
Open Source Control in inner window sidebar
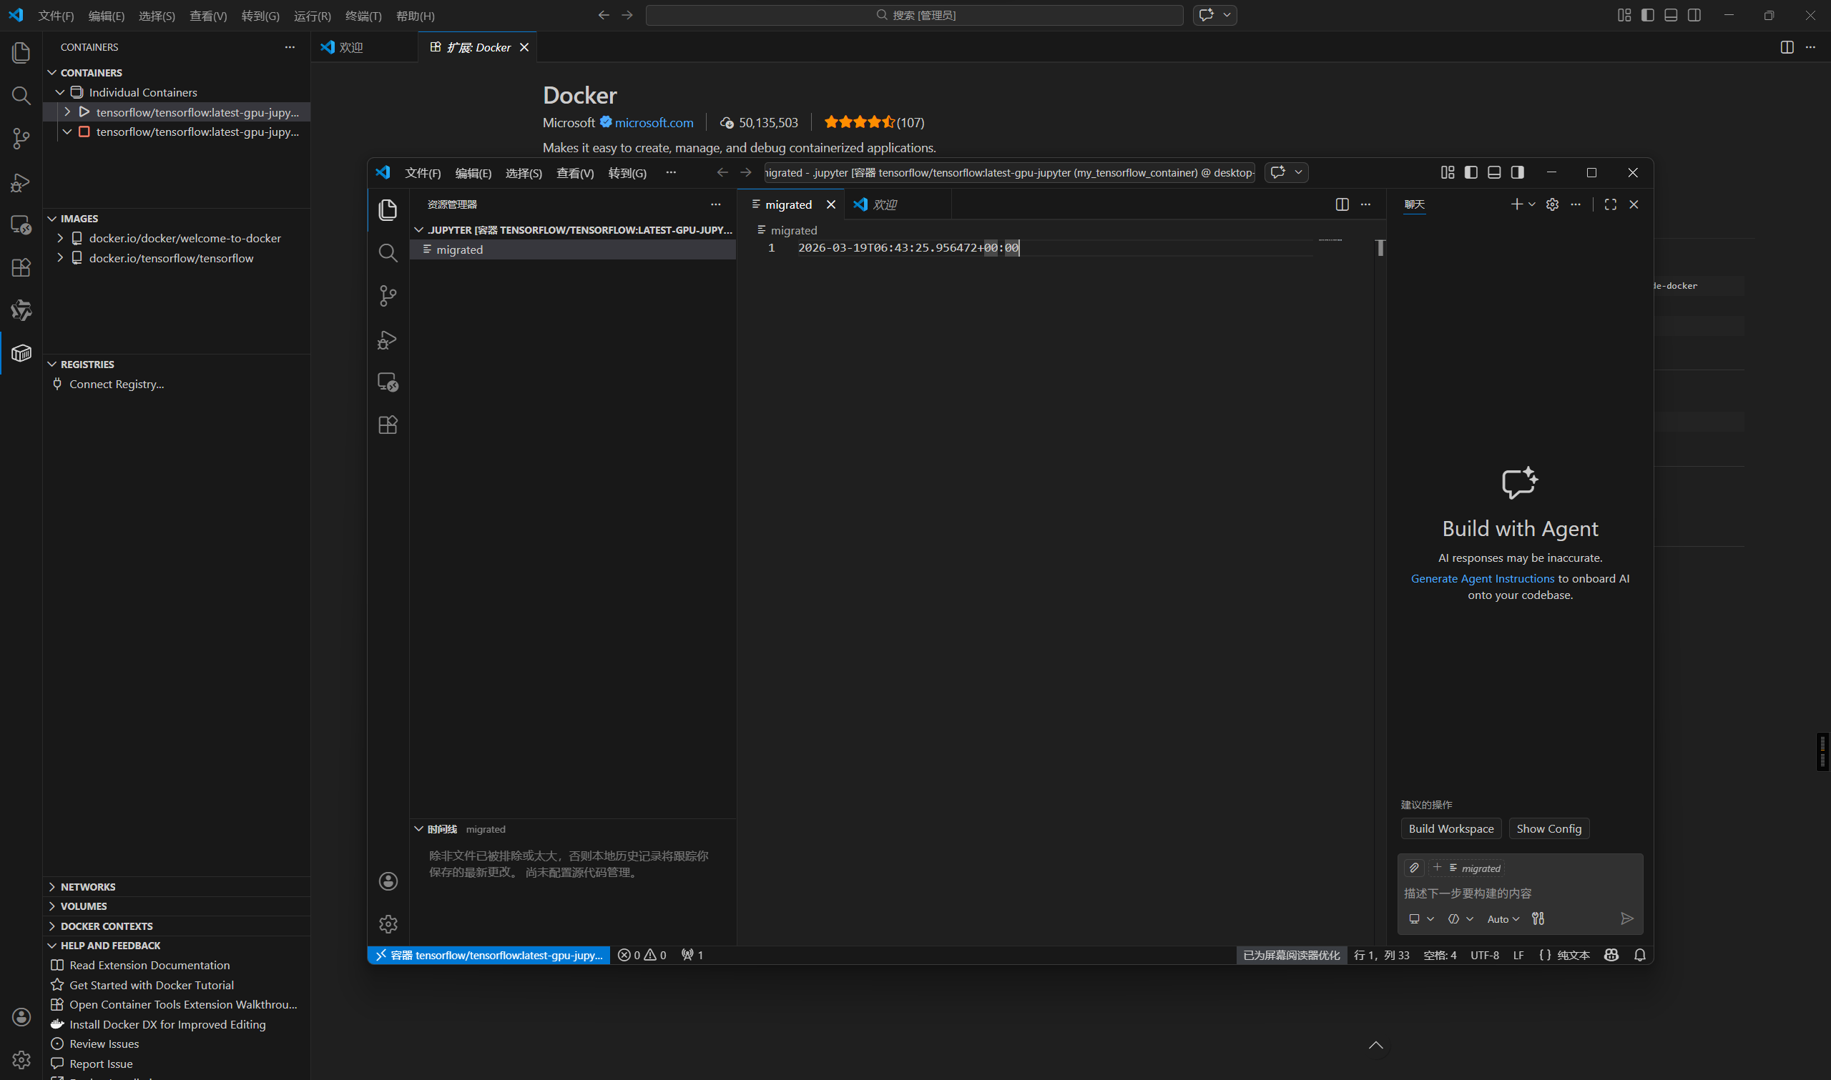coord(388,296)
